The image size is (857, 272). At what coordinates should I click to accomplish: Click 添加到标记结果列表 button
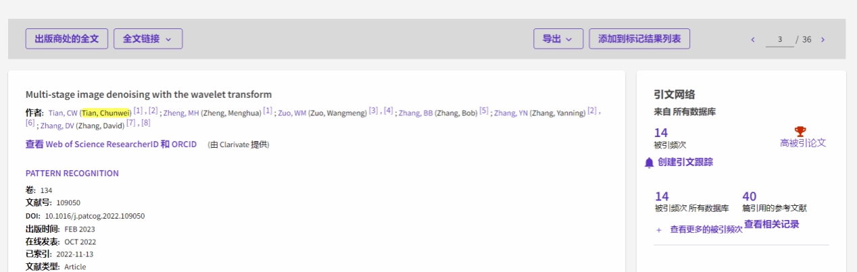639,38
